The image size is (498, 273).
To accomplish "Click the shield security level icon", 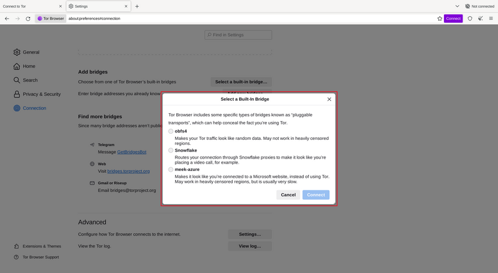I will point(470,19).
